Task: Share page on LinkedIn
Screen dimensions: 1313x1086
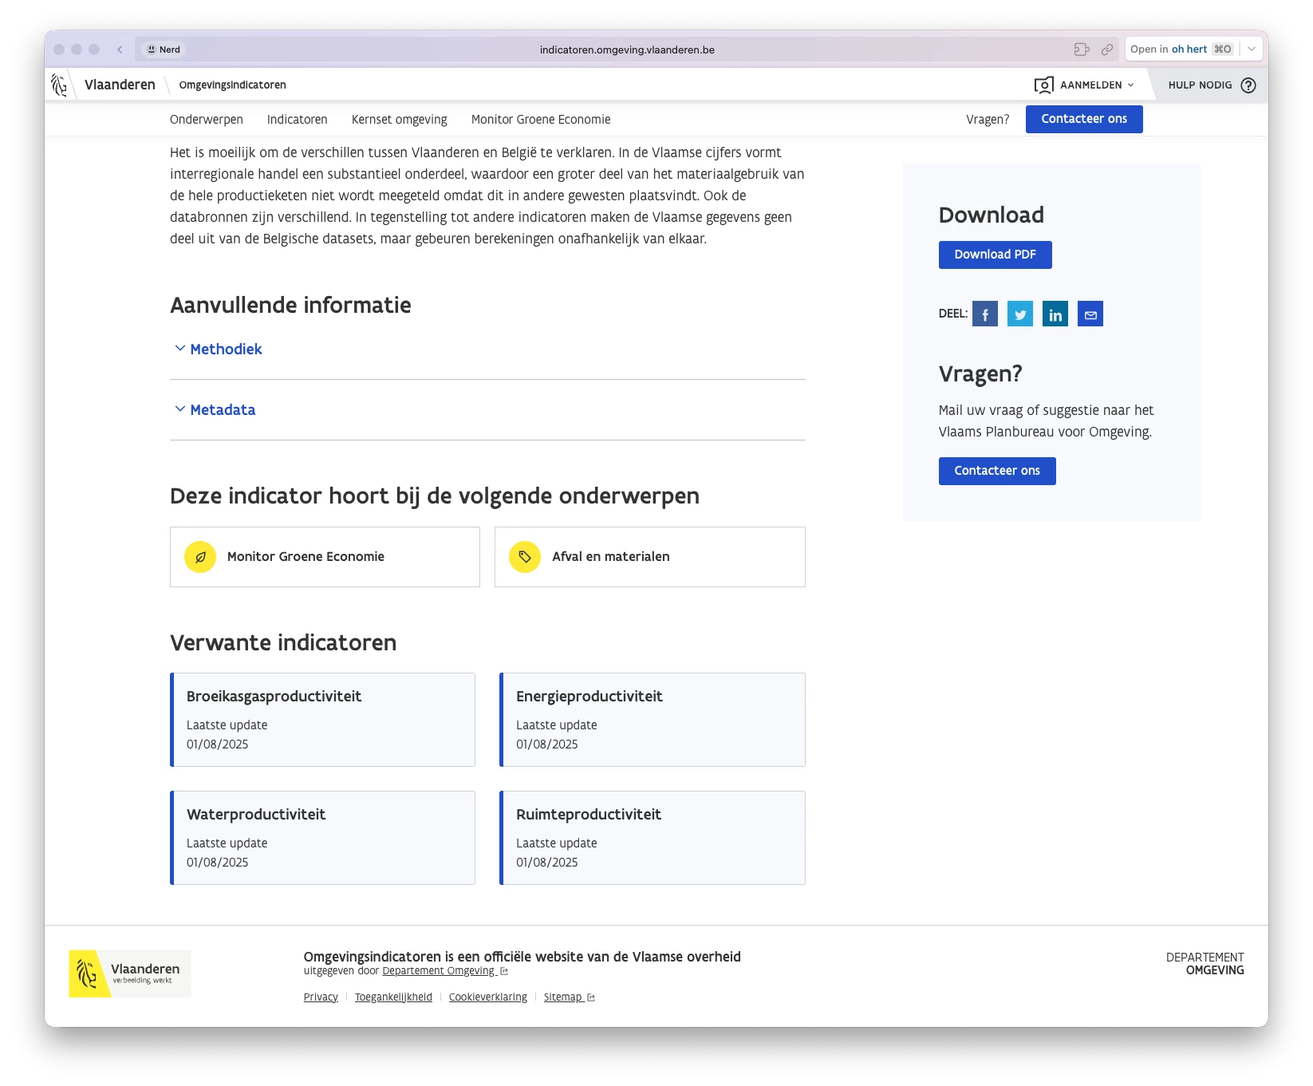Action: (x=1055, y=314)
